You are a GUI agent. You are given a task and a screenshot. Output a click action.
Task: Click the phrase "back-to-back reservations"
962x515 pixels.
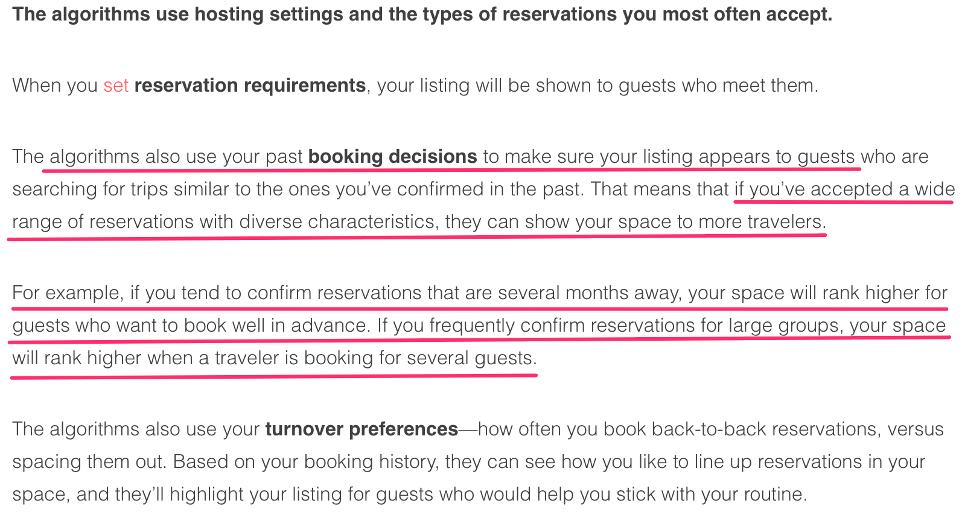tap(765, 429)
